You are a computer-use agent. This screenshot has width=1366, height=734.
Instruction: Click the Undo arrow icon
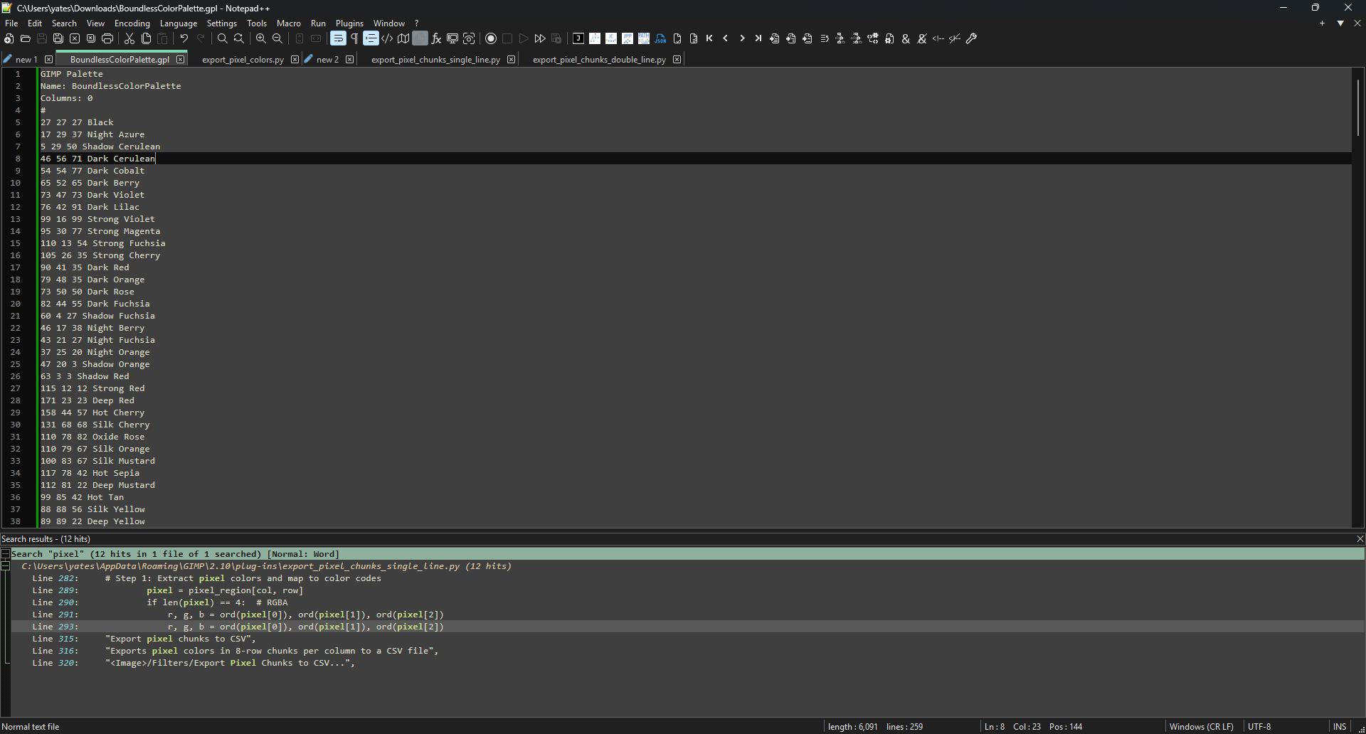(x=184, y=38)
